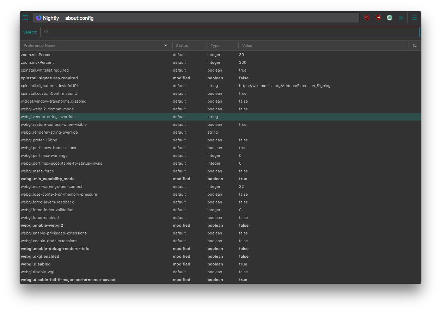This screenshot has width=441, height=312.
Task: Open the hamburger application menu
Action: (x=415, y=18)
